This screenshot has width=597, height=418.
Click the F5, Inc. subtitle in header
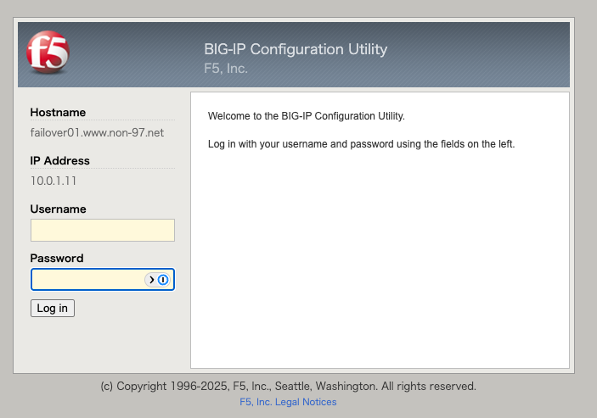[x=226, y=69]
